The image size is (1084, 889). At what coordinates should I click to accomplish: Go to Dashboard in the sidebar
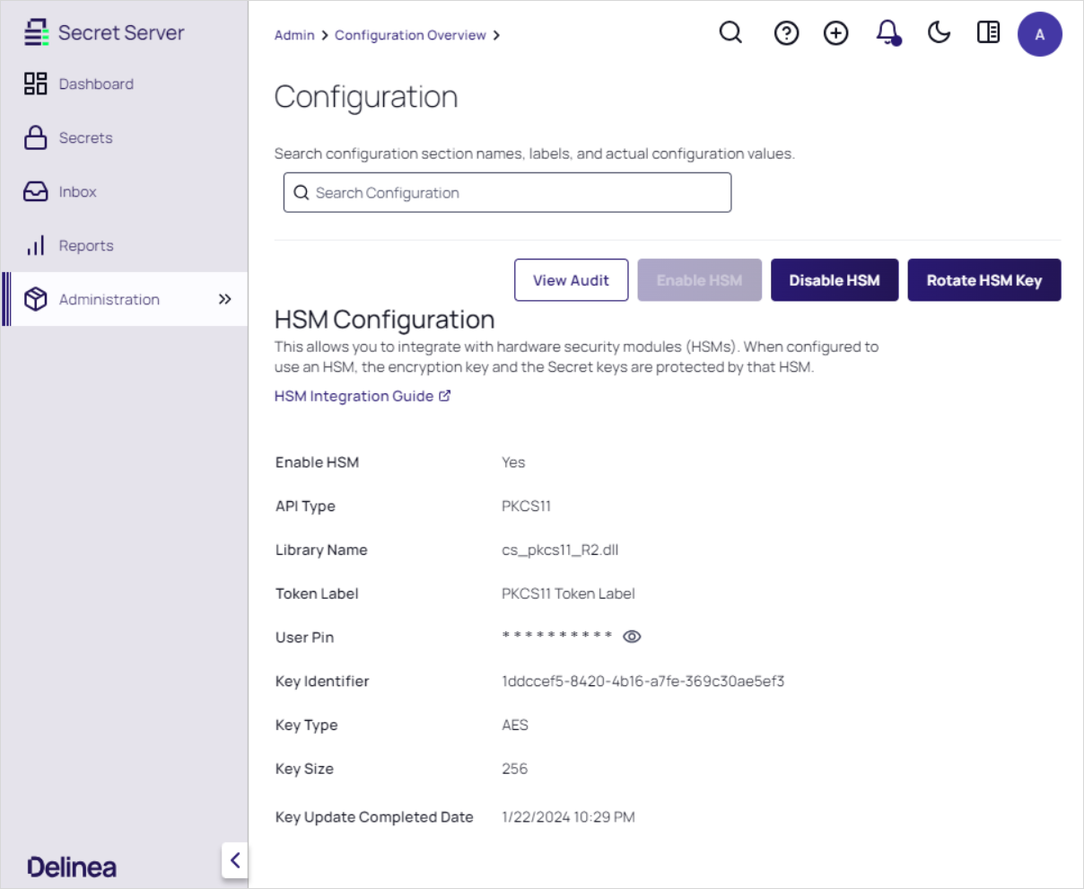point(95,84)
